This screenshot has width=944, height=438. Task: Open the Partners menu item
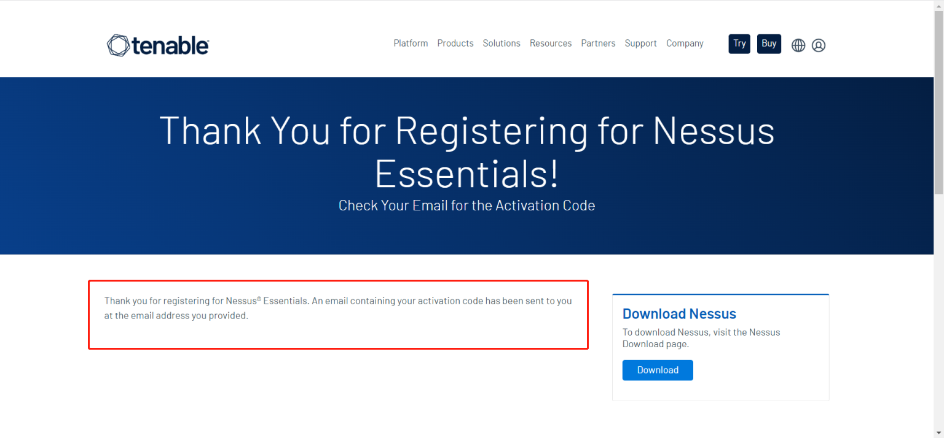pos(598,44)
